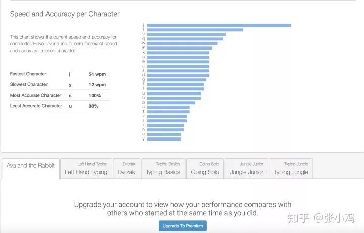The image size is (364, 233).
Task: Click the Slowest Character row
Action: tap(60, 85)
